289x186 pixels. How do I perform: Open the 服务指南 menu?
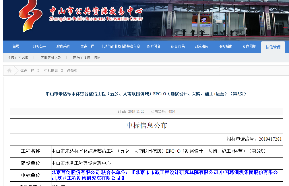pyautogui.click(x=225, y=46)
